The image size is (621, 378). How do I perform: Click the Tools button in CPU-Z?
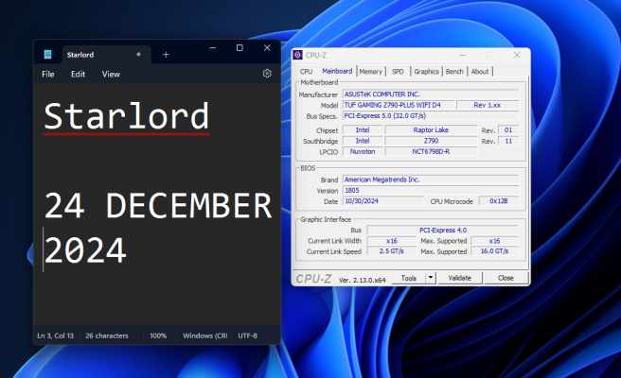[x=409, y=278]
